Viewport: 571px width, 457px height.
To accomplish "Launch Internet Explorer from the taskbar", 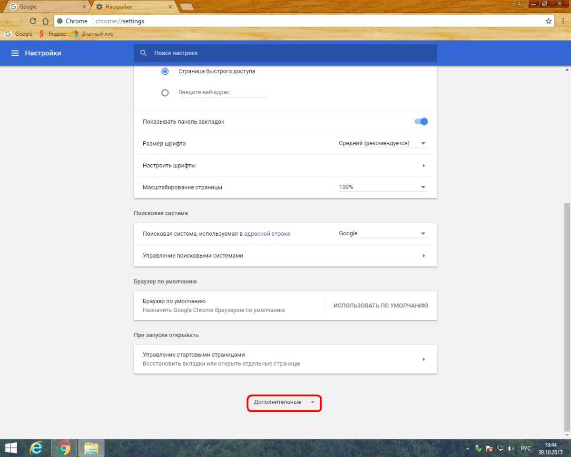I will tap(36, 448).
